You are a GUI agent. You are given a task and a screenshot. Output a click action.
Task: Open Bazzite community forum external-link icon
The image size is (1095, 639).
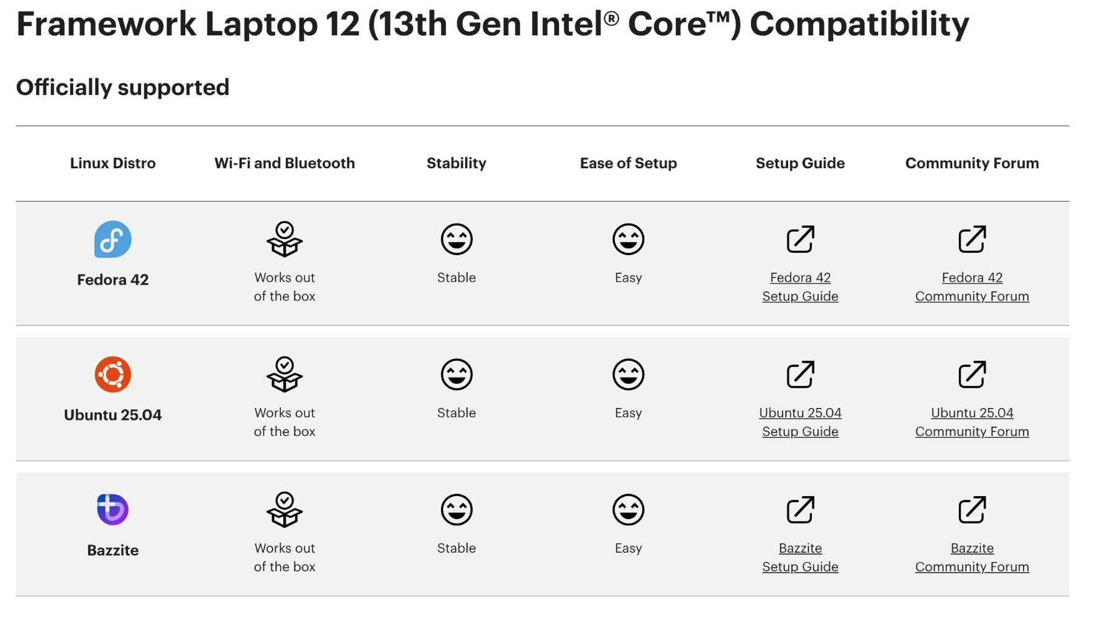(x=972, y=510)
